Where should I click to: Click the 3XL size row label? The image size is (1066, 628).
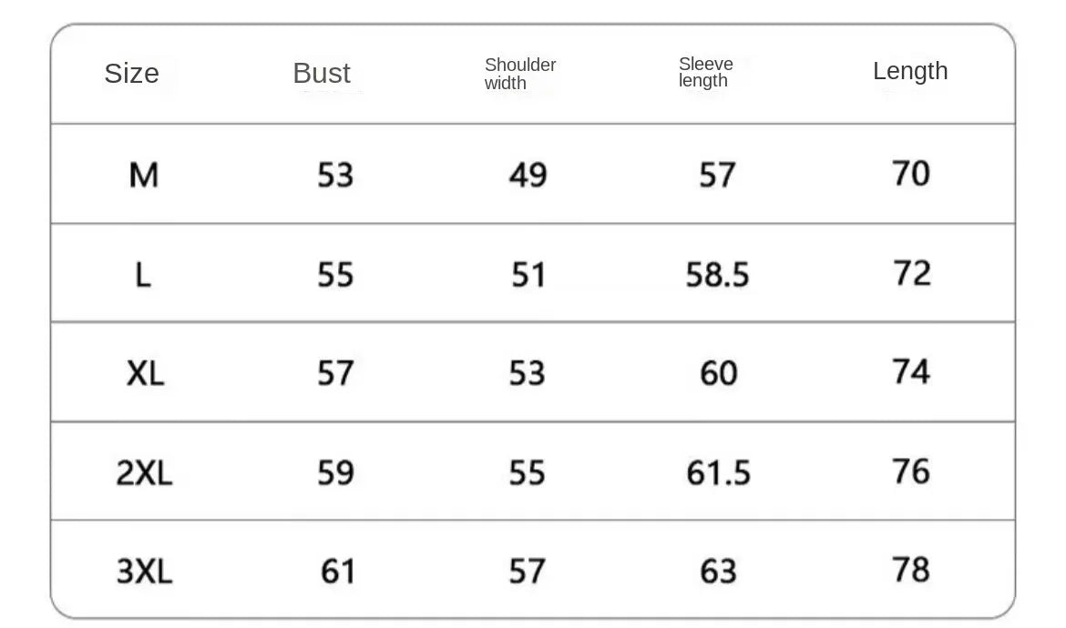[144, 572]
